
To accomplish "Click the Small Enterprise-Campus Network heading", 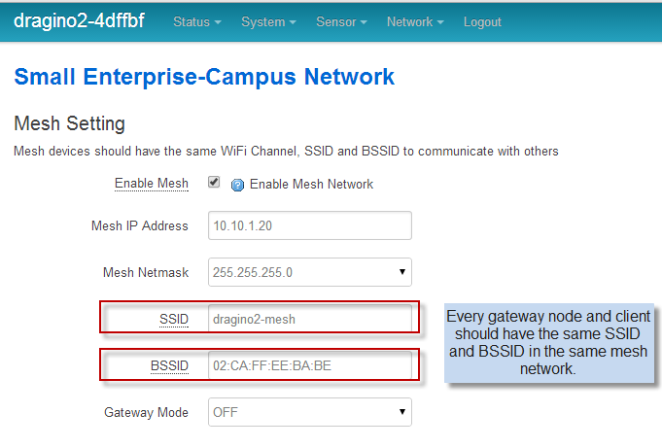I will 204,77.
